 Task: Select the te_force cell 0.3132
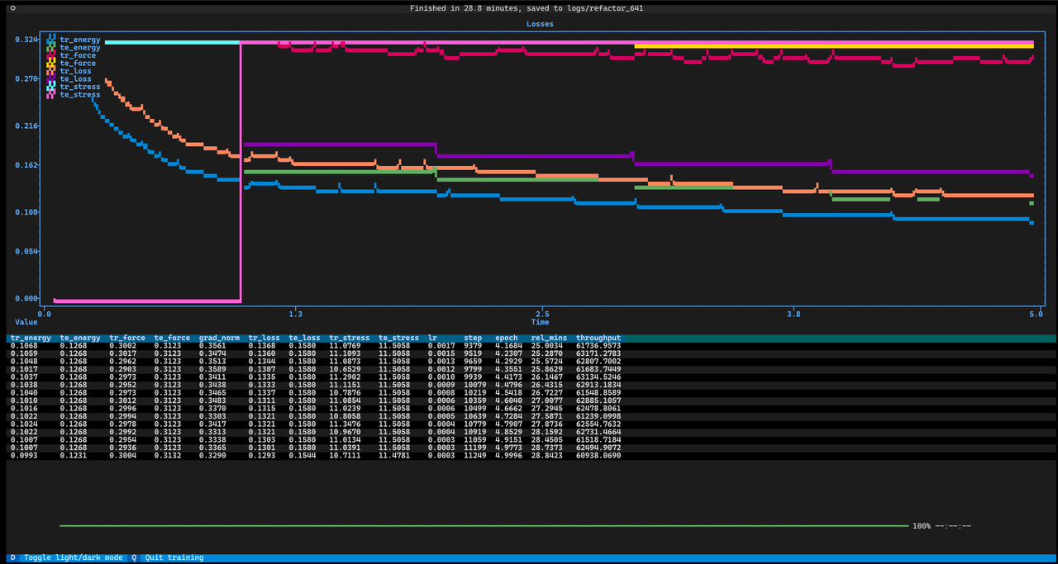pos(167,455)
